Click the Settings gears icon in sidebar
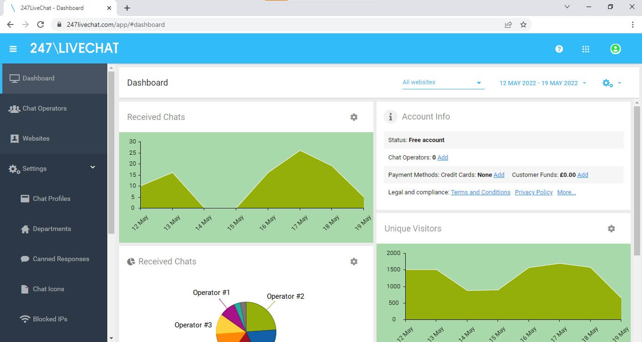This screenshot has width=642, height=342. tap(15, 169)
